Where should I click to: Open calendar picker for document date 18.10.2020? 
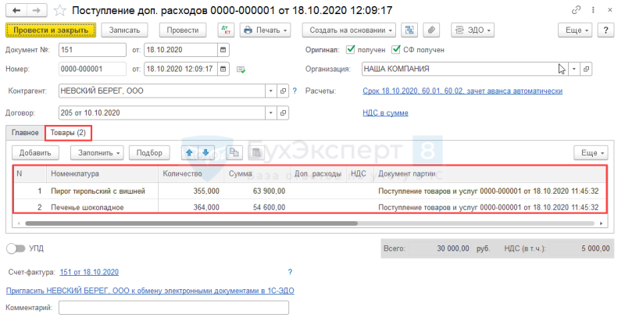click(223, 50)
